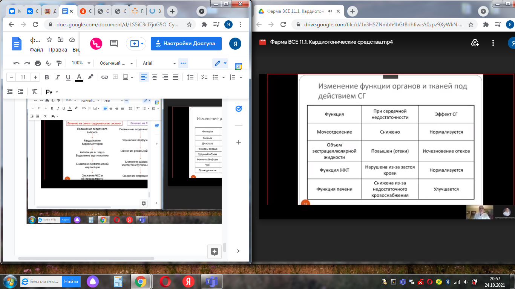515x289 pixels.
Task: Hide side panel with bottom chevron
Action: point(238,251)
